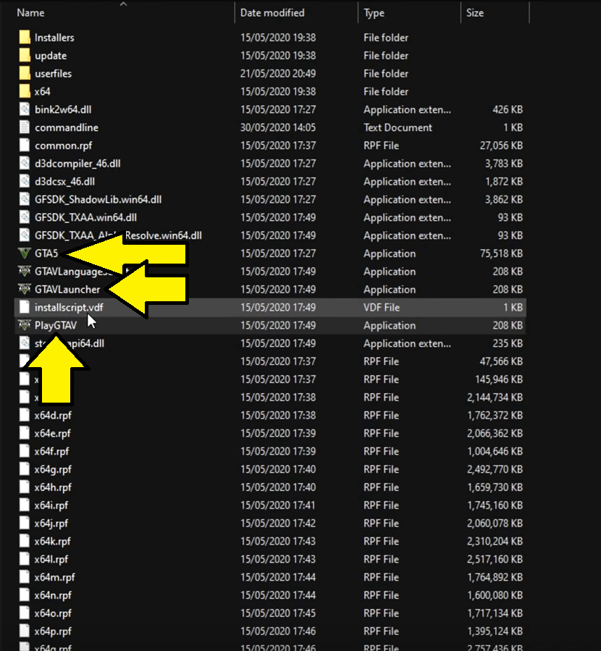
Task: Click the GFSDK_ShadowLib.win64.dll icon
Action: [25, 199]
